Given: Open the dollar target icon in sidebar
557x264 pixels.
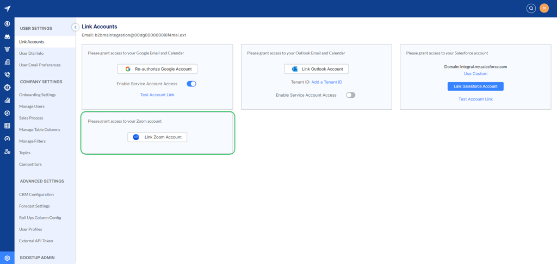Looking at the screenshot, I should [x=7, y=87].
